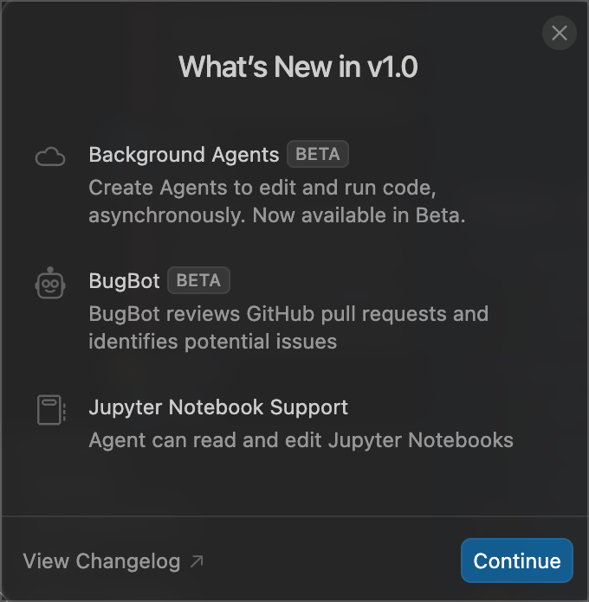
Task: Click the BugBot robot face icon
Action: pyautogui.click(x=50, y=283)
